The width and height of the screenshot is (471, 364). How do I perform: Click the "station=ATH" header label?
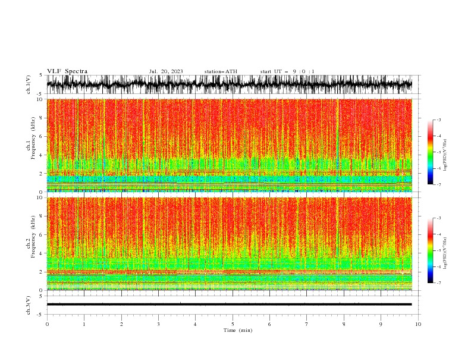(x=221, y=71)
